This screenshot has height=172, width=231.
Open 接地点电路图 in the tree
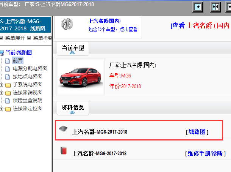[28, 76]
